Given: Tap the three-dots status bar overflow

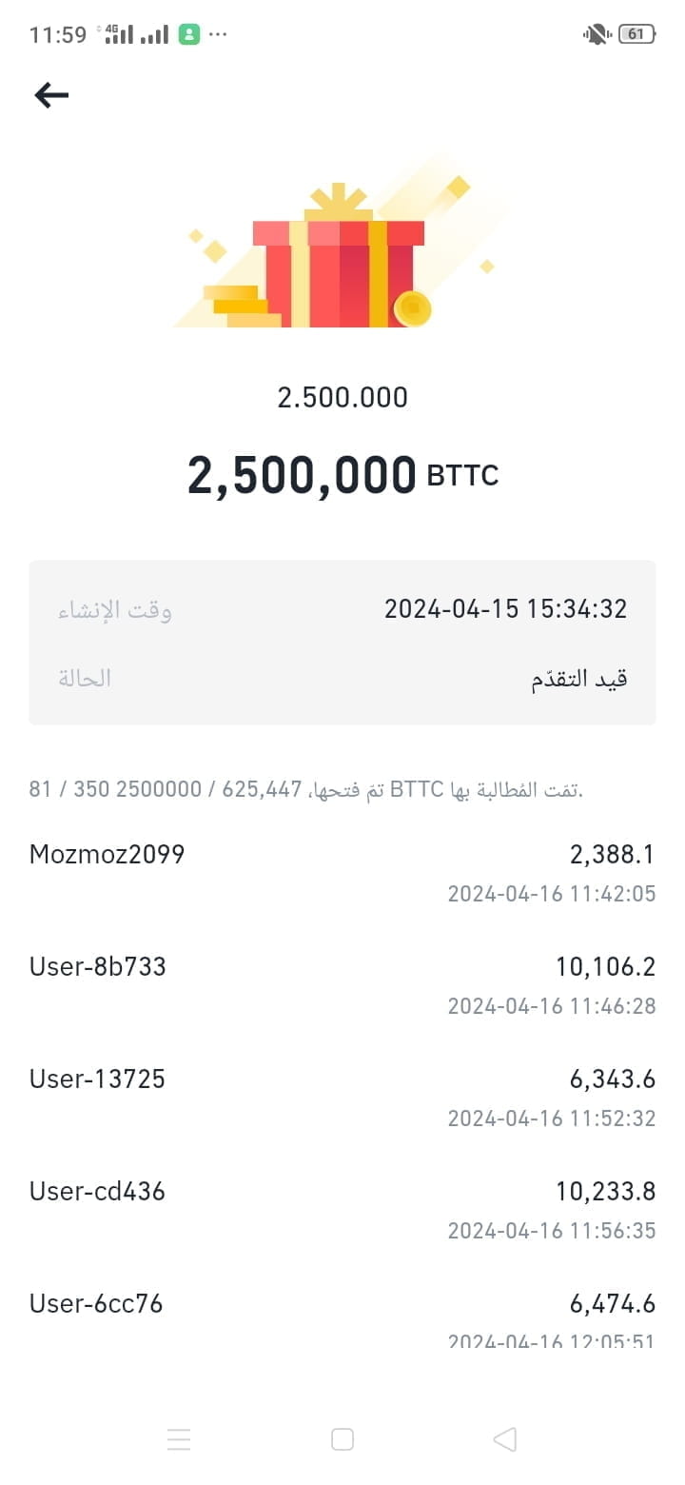Looking at the screenshot, I should (x=218, y=34).
